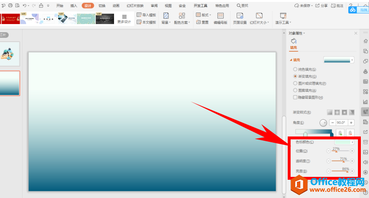The width and height of the screenshot is (369, 198).
Task: Click the 幻灯片大小 slide size icon
Action: coord(259,18)
